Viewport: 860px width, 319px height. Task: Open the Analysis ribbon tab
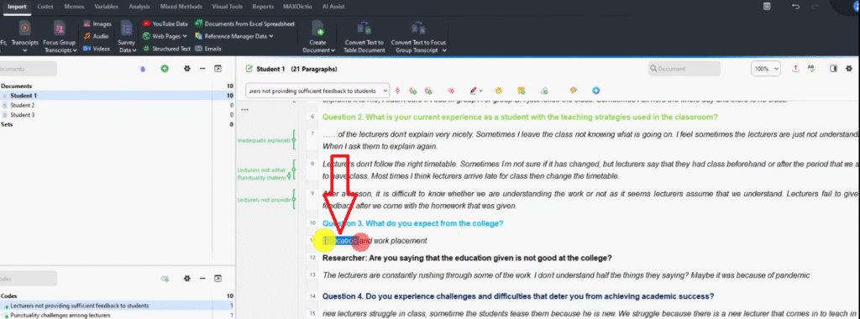(139, 7)
